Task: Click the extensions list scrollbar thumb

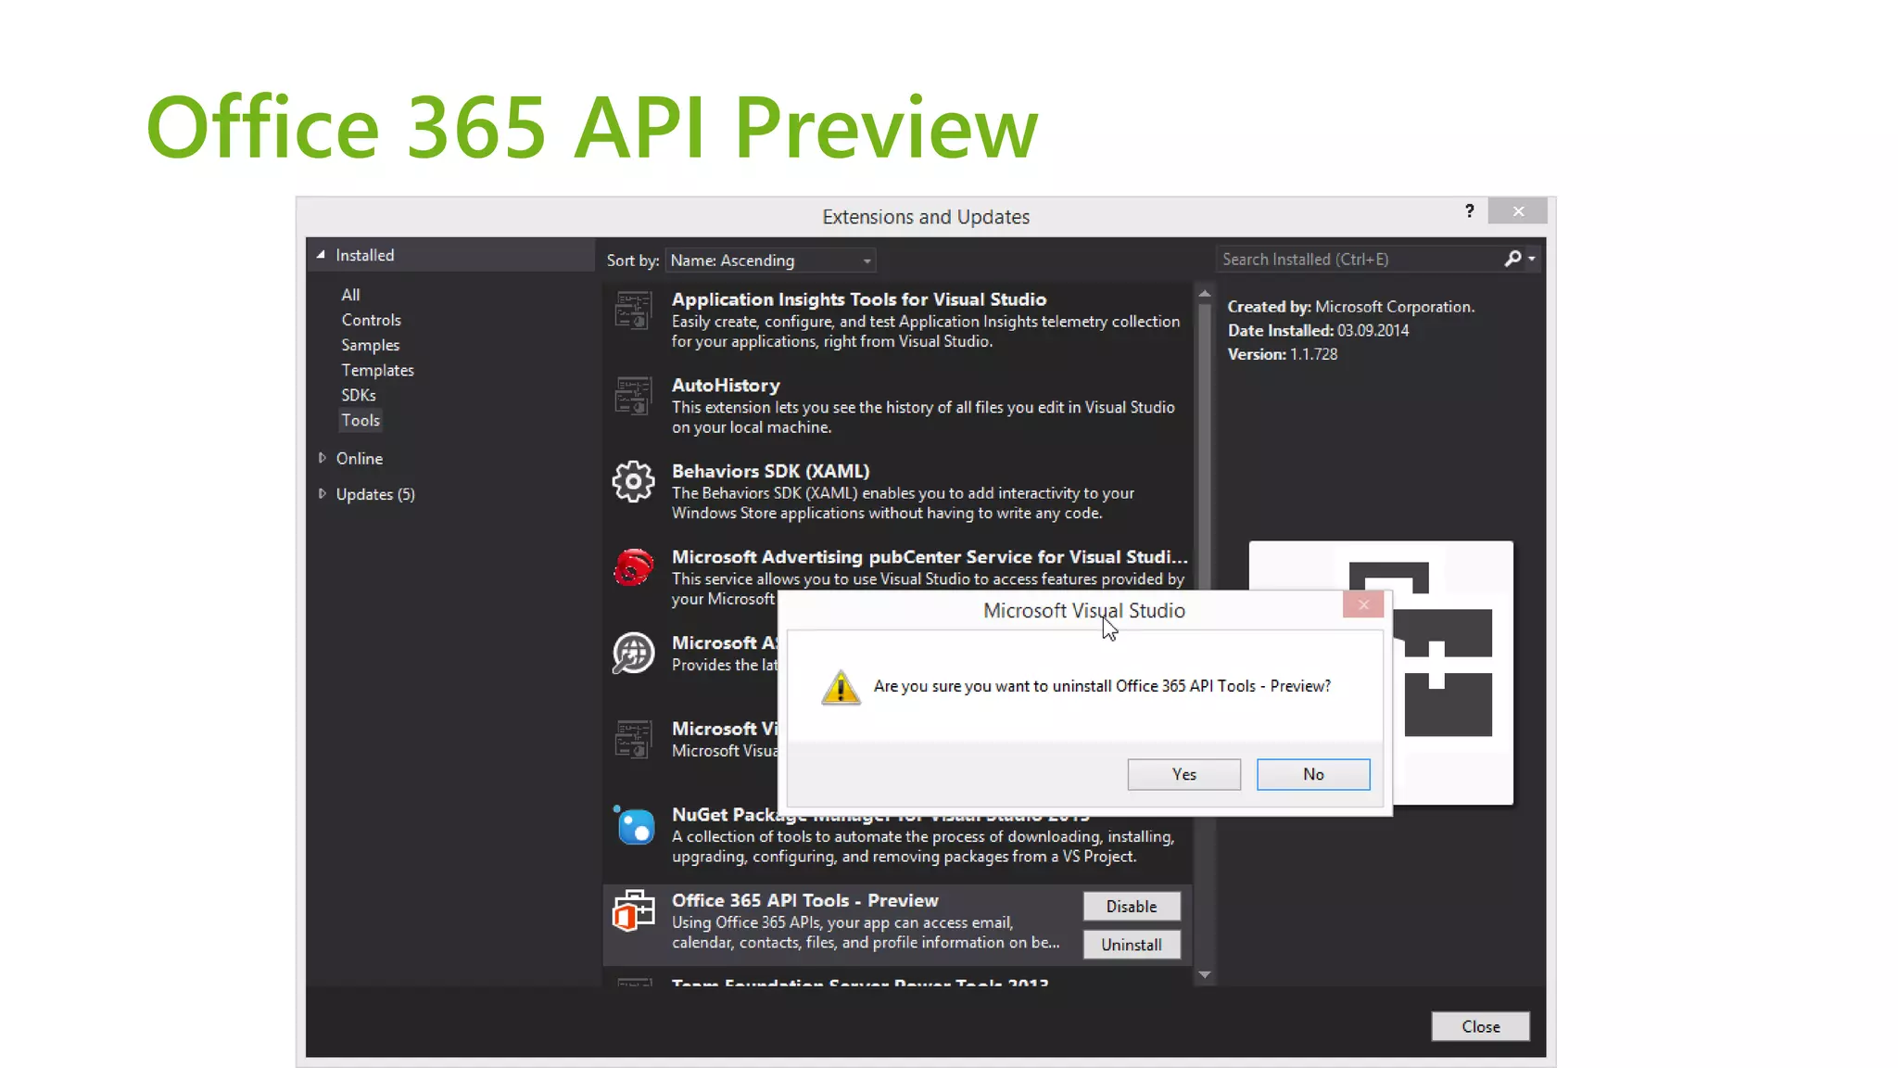Action: (1205, 445)
